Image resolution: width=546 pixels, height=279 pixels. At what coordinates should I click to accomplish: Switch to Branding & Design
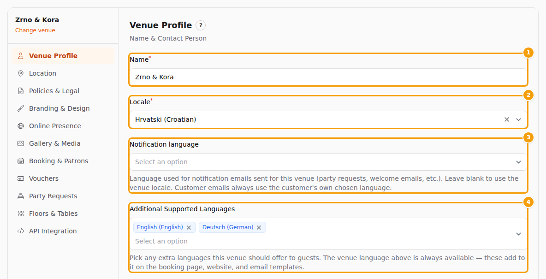pos(63,108)
